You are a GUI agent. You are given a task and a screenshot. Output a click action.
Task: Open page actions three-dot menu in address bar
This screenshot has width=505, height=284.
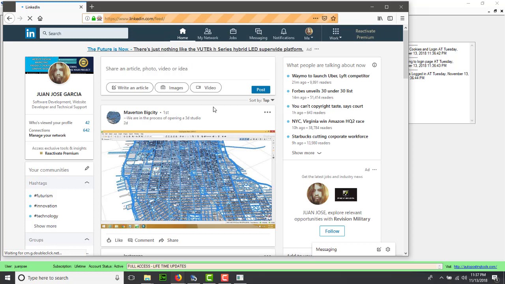(315, 18)
